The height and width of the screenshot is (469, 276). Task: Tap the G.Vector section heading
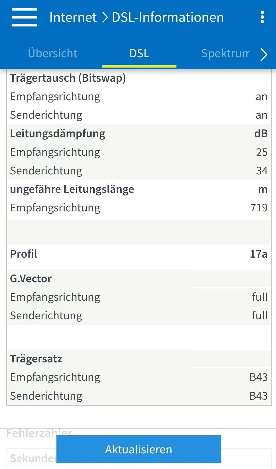click(31, 278)
